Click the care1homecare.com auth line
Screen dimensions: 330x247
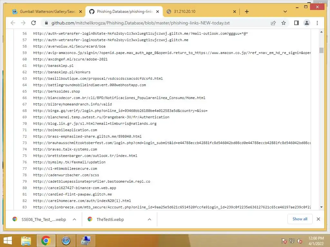click(x=82, y=201)
